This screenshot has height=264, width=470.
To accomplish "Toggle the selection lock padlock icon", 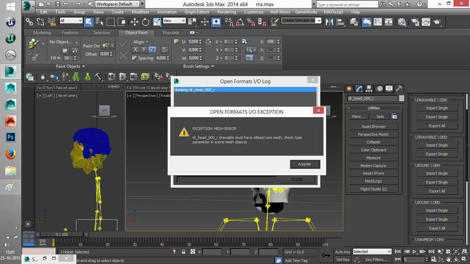I will [x=184, y=252].
